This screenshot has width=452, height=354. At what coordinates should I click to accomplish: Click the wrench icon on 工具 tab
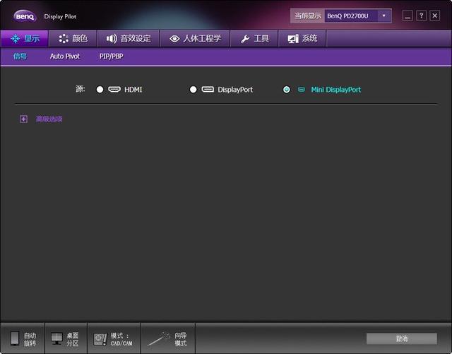coord(245,39)
